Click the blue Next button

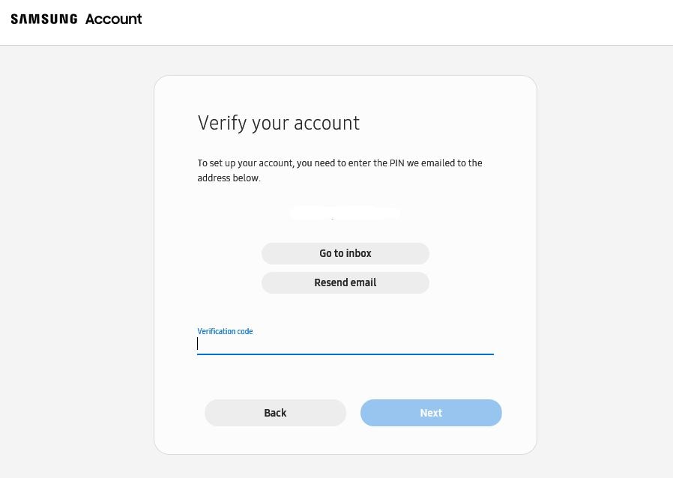pos(431,413)
